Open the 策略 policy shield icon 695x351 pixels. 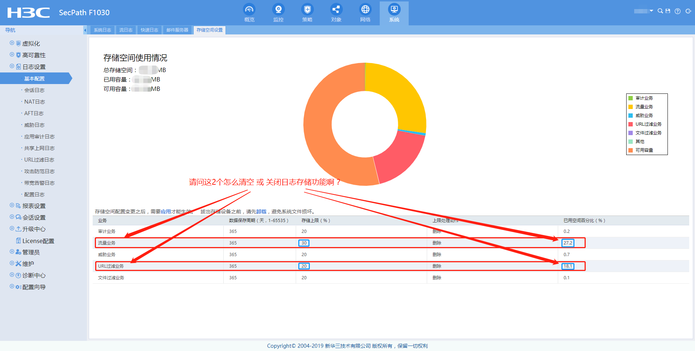point(307,9)
